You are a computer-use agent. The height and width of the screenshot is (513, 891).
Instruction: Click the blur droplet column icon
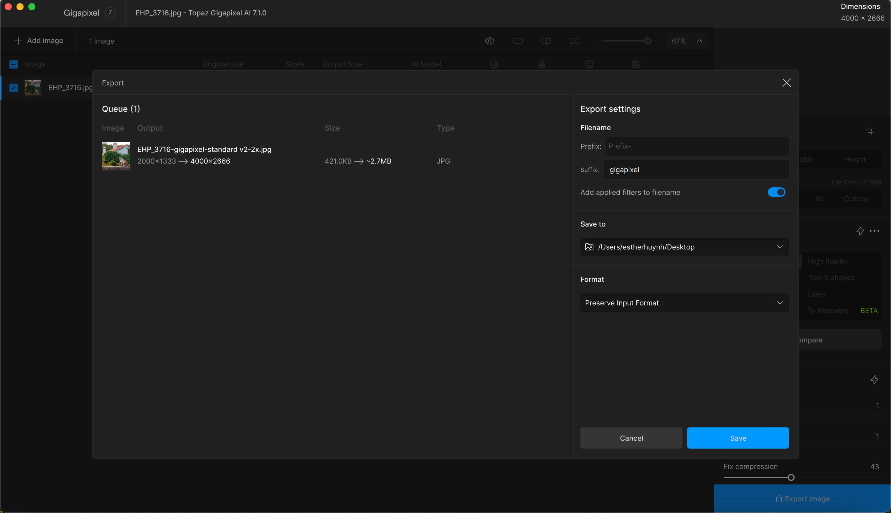point(542,64)
